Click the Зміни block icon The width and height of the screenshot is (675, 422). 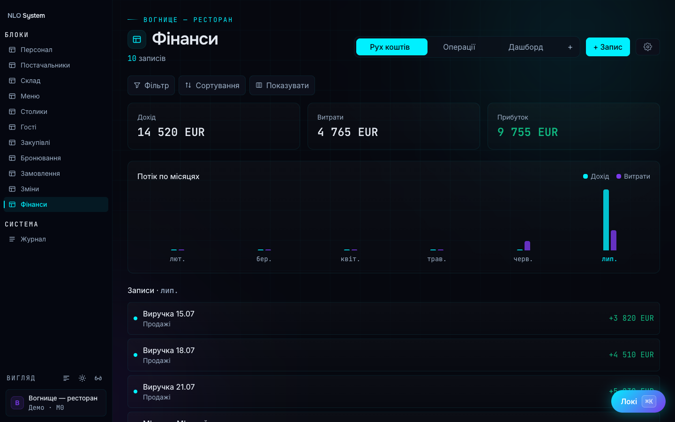click(x=12, y=189)
